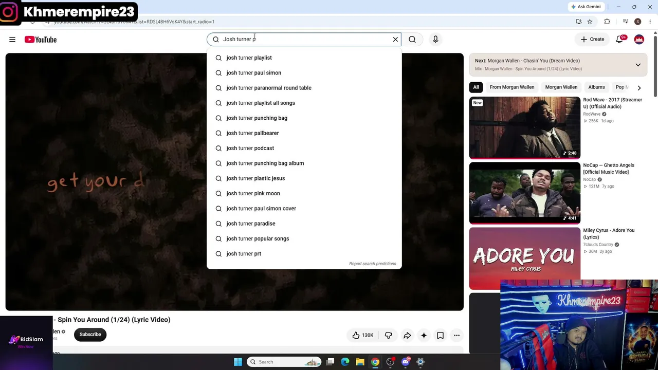Choose suggestion josh turner paul simon cover
The height and width of the screenshot is (370, 658).
pyautogui.click(x=304, y=209)
